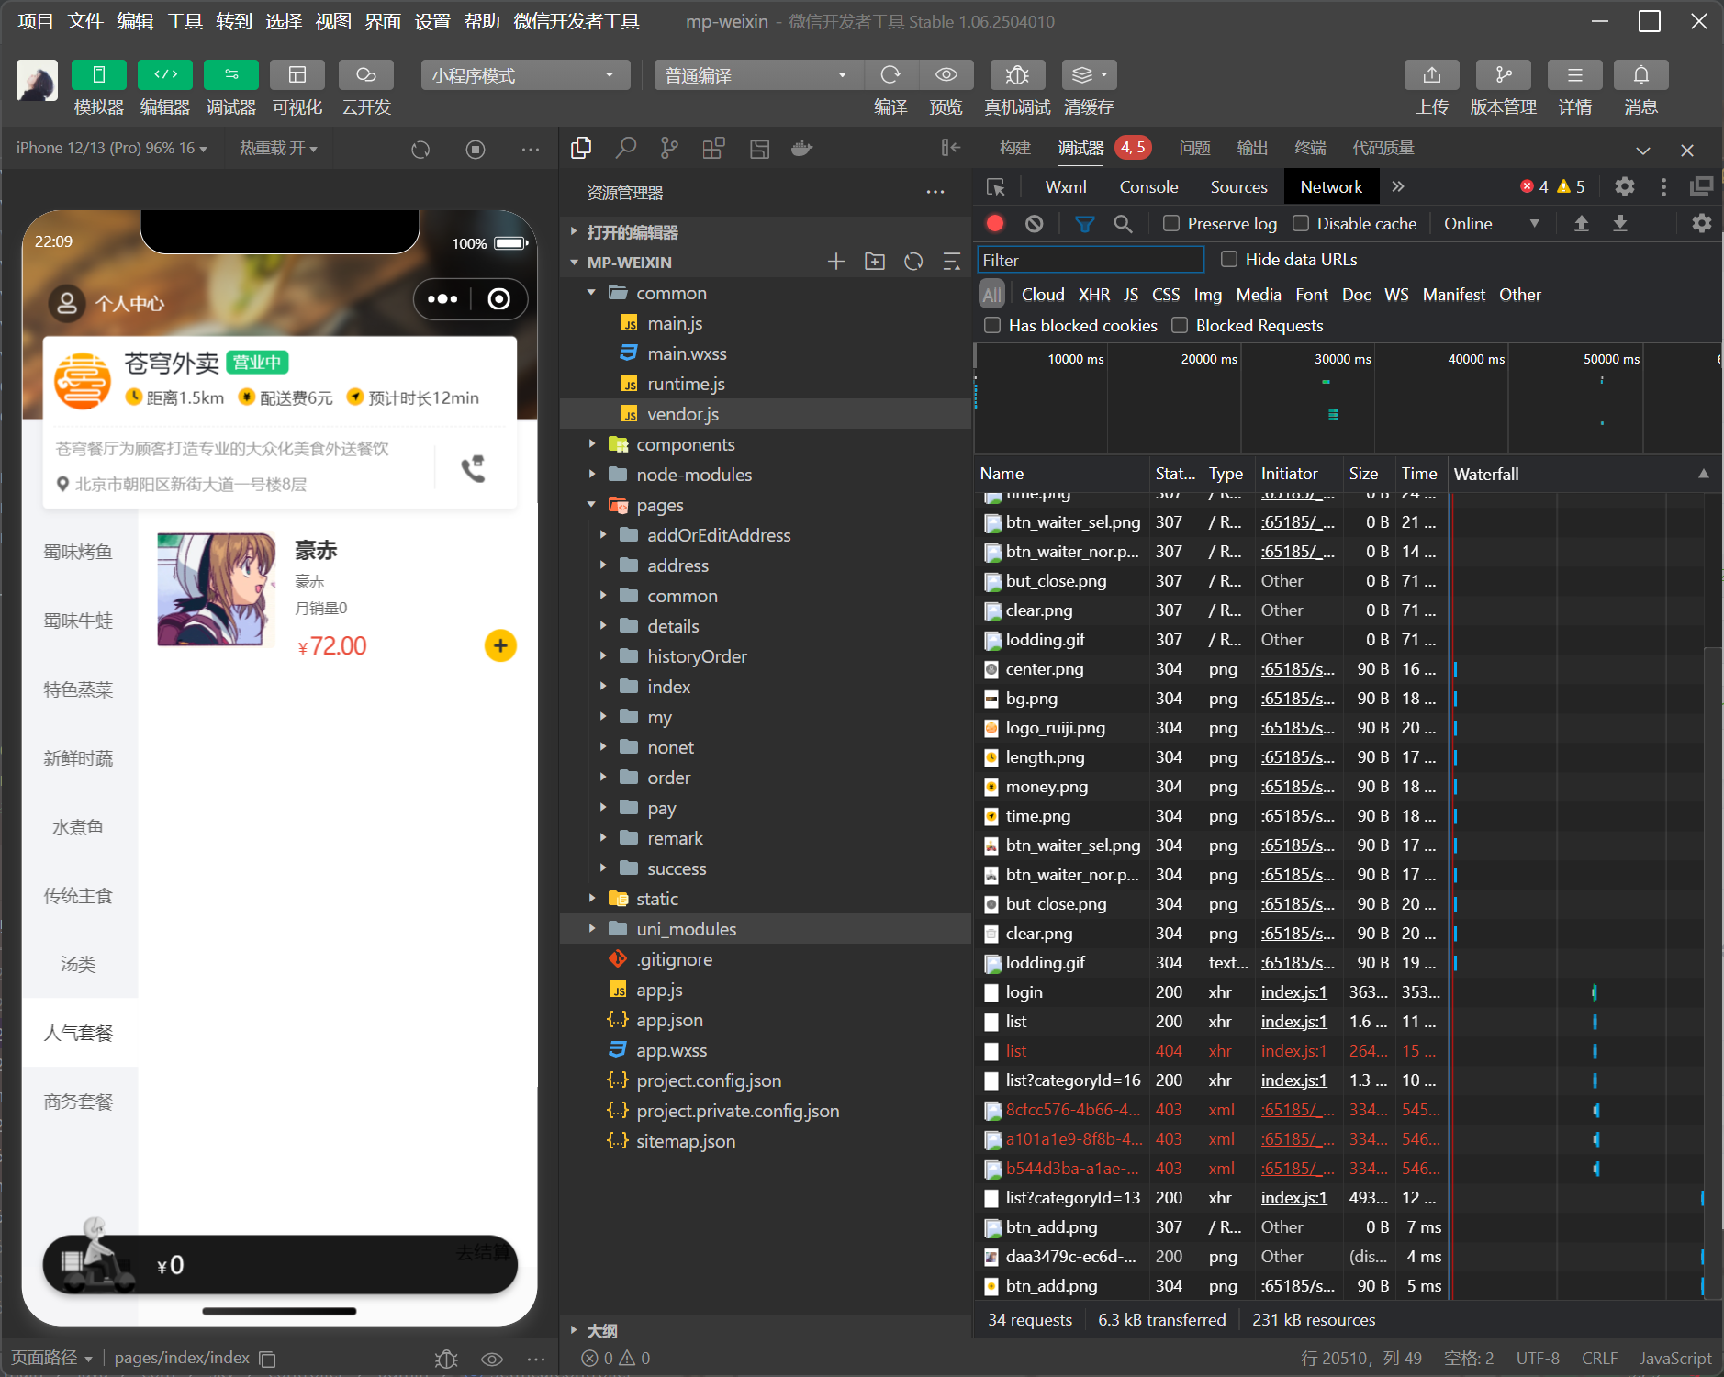Screen dimensions: 1724x1377
Task: Open the 设置 menu
Action: click(431, 21)
